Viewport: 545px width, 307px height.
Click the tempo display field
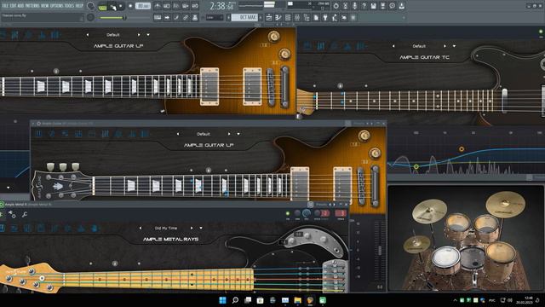(143, 6)
